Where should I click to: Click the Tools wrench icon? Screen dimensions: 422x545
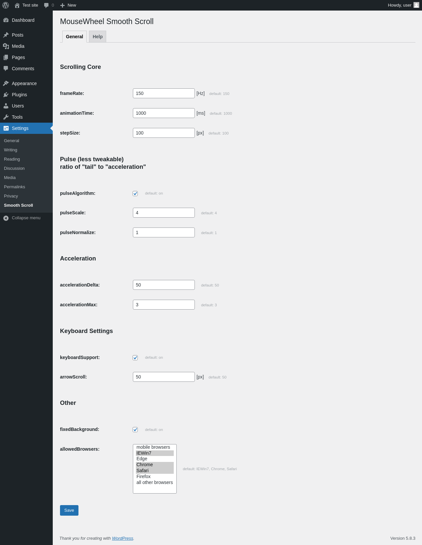(x=6, y=117)
